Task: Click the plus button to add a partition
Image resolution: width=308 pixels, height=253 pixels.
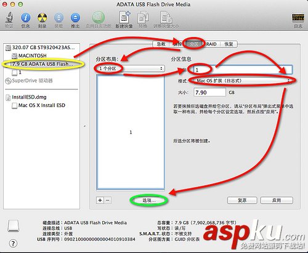Action: 100,200
